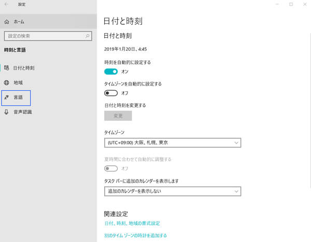Minimize the settings window
The height and width of the screenshot is (242, 311).
click(277, 4)
